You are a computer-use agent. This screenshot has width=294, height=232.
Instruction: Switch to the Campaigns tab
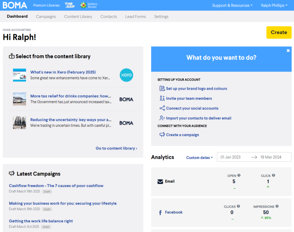pos(46,16)
